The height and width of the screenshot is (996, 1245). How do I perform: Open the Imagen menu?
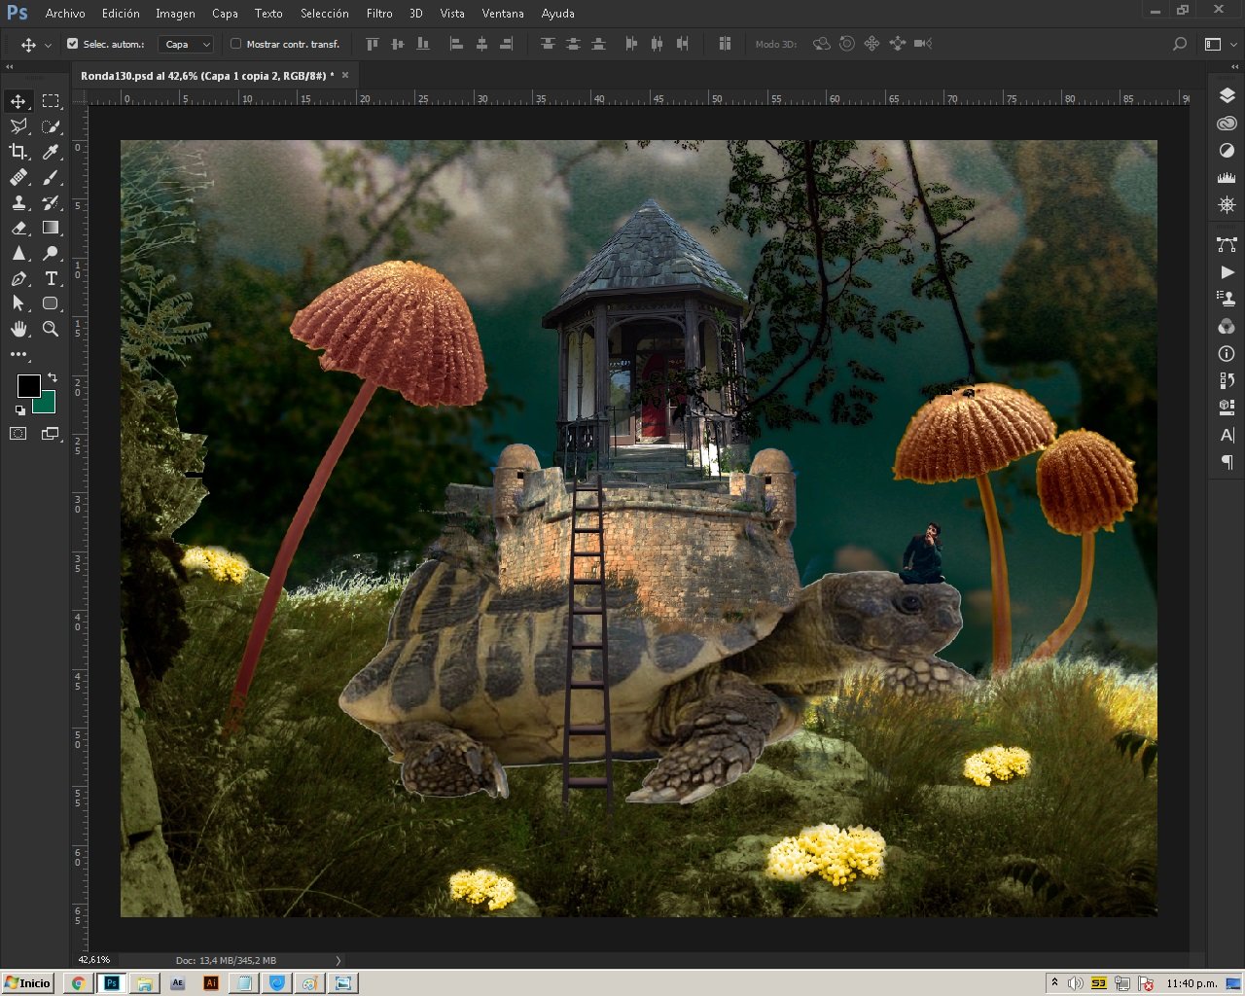(x=175, y=14)
